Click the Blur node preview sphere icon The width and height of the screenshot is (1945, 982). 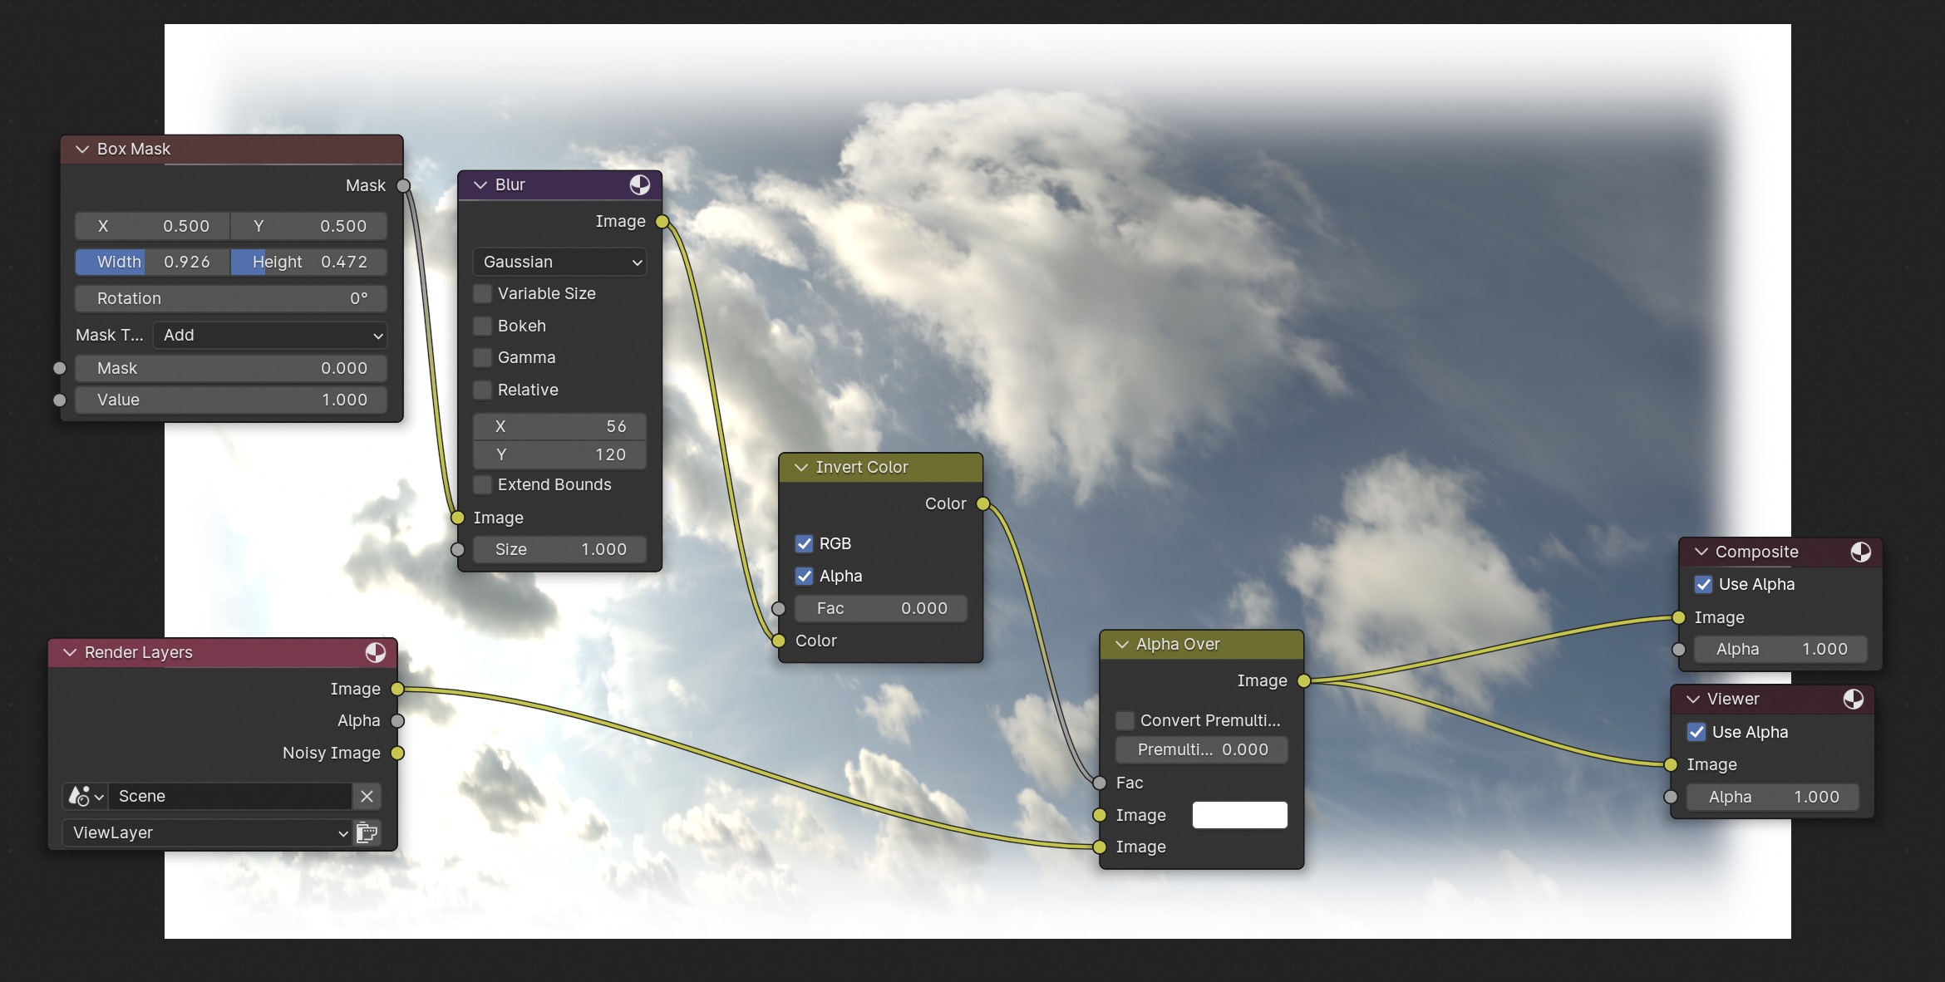click(639, 184)
